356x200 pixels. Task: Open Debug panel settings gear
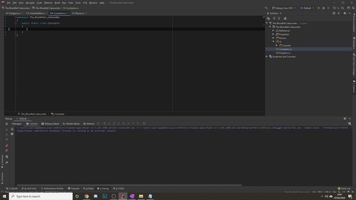(345, 118)
